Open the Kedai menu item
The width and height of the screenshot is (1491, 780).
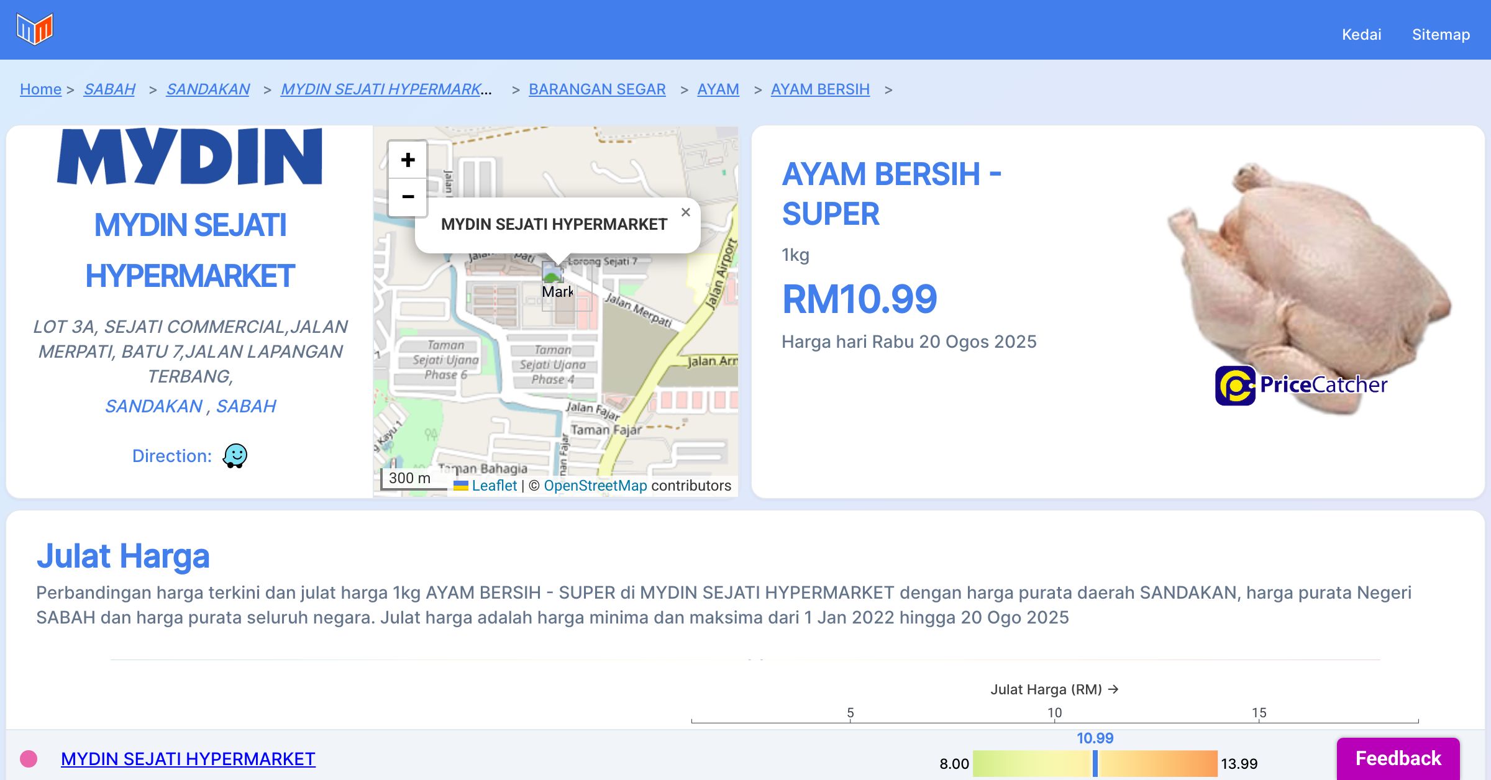coord(1361,35)
